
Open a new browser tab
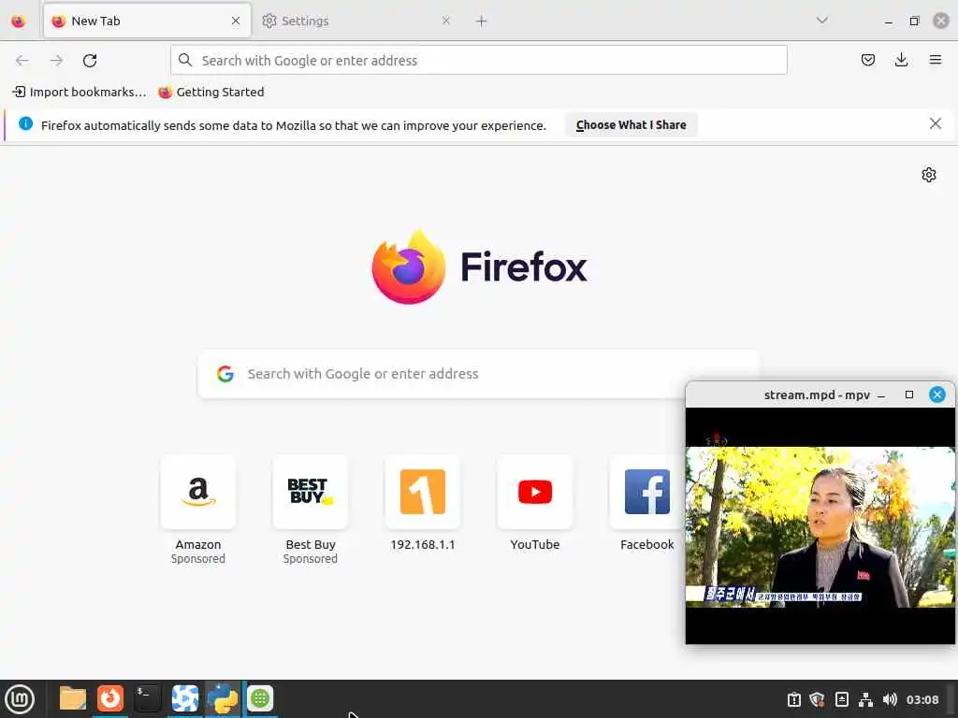tap(482, 22)
